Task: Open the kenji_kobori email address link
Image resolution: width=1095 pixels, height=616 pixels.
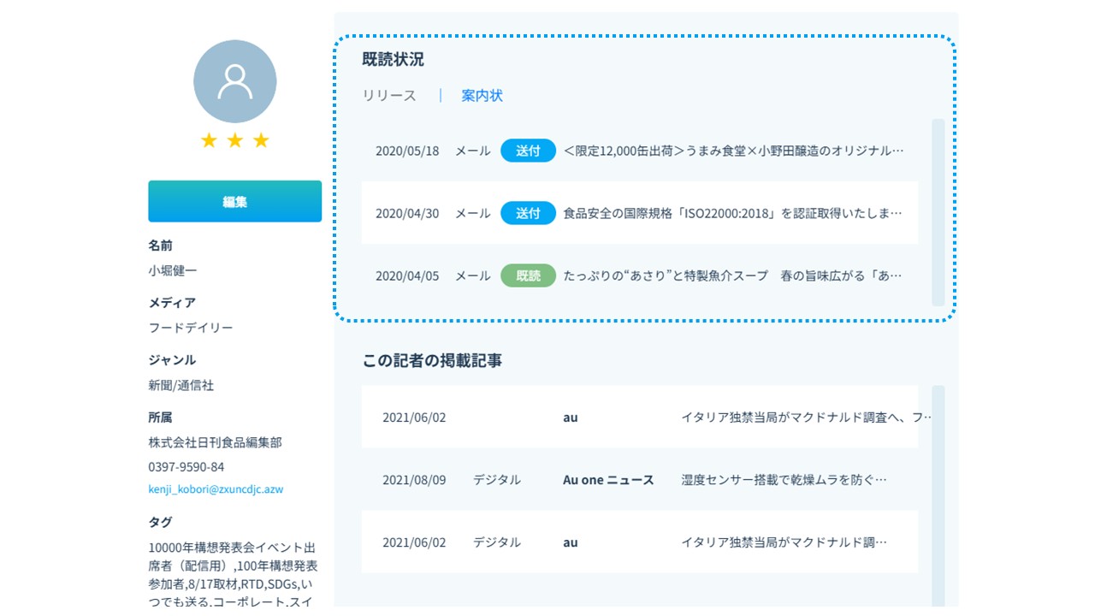Action: [216, 489]
